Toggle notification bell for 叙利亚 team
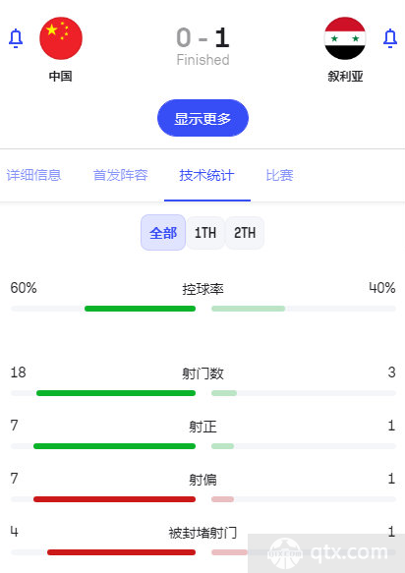Image resolution: width=405 pixels, height=573 pixels. pyautogui.click(x=390, y=38)
